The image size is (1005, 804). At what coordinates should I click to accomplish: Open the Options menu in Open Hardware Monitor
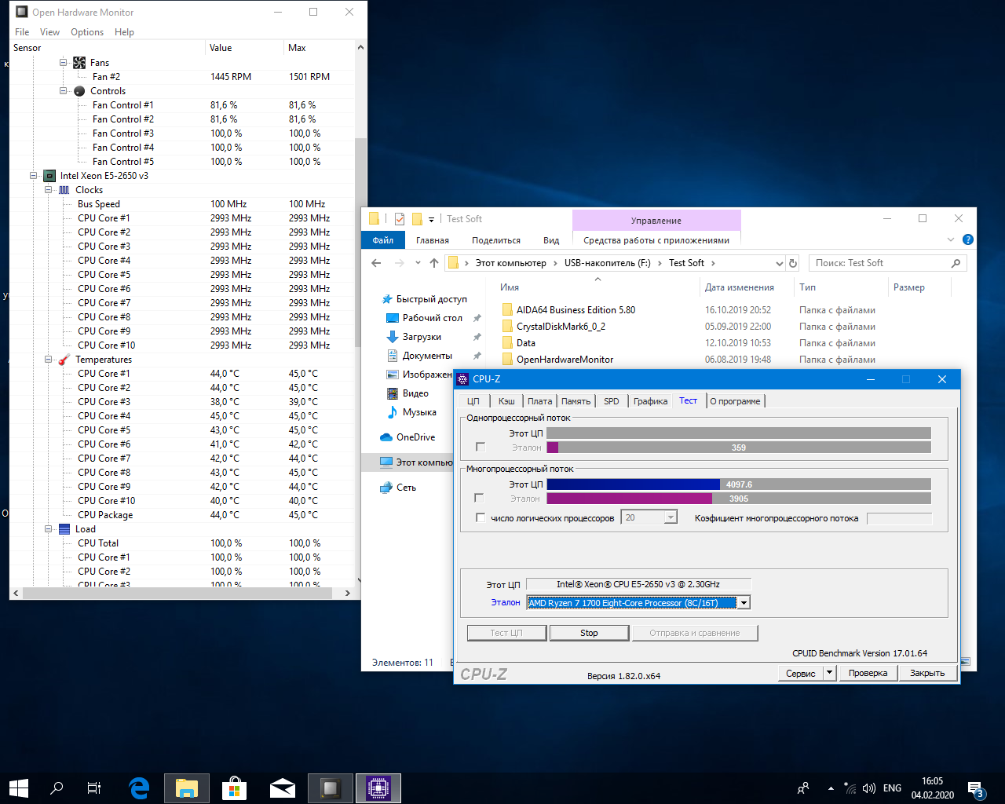click(86, 32)
